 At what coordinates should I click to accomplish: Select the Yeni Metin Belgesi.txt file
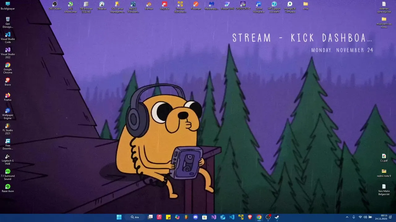[x=384, y=190]
